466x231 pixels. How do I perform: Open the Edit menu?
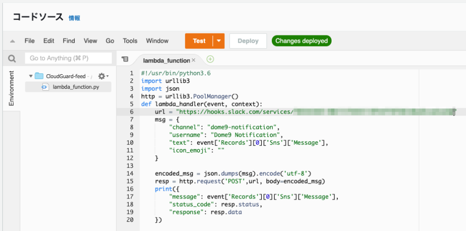49,41
